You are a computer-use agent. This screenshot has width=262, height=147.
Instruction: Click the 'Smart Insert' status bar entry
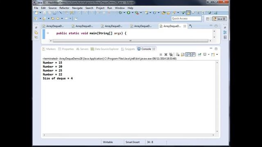point(133,142)
